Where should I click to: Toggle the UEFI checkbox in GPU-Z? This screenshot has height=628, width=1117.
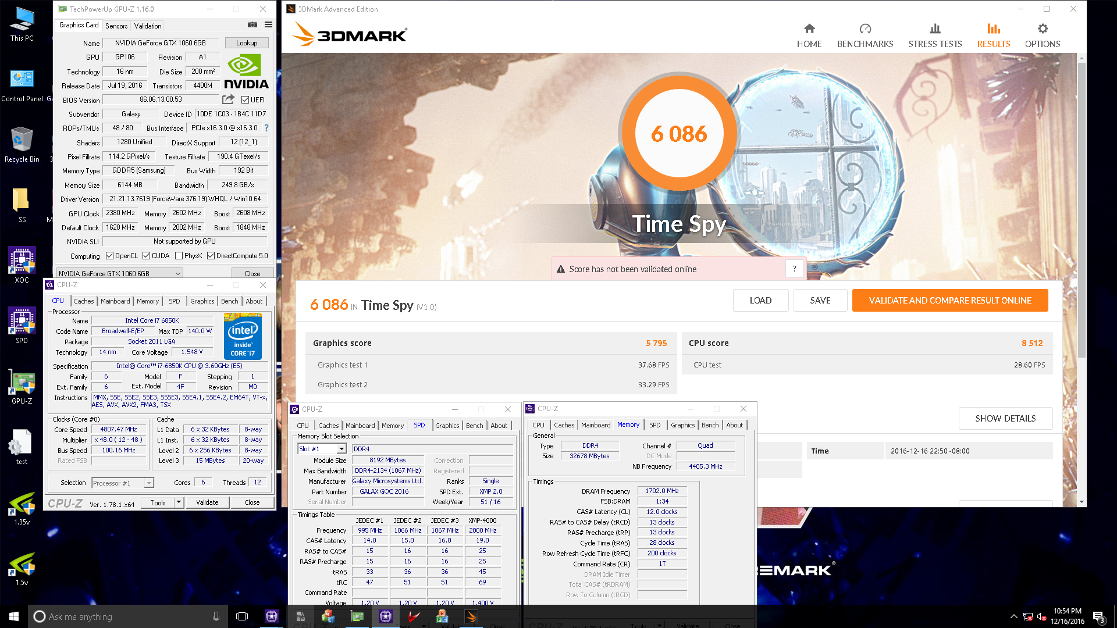click(x=246, y=99)
